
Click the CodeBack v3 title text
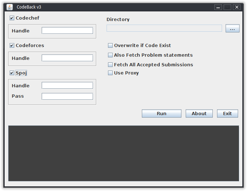click(x=29, y=7)
